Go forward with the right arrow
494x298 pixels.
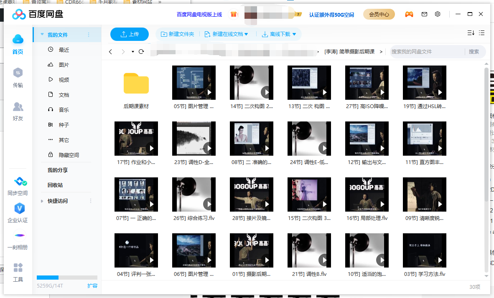pyautogui.click(x=123, y=52)
